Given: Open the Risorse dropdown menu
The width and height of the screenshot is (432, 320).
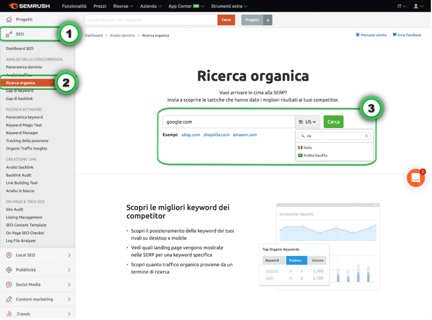Looking at the screenshot, I should [x=123, y=6].
